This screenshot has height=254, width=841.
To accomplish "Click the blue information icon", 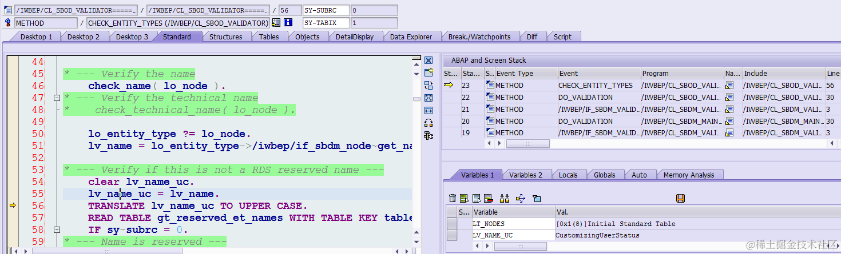I will [x=288, y=23].
